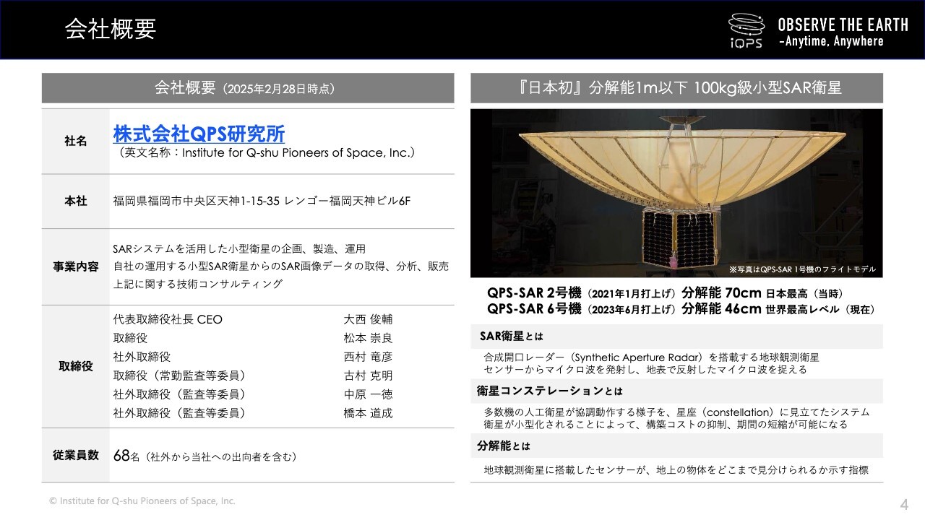This screenshot has height=520, width=925.
Task: Select the employee count 68名
Action: (126, 456)
